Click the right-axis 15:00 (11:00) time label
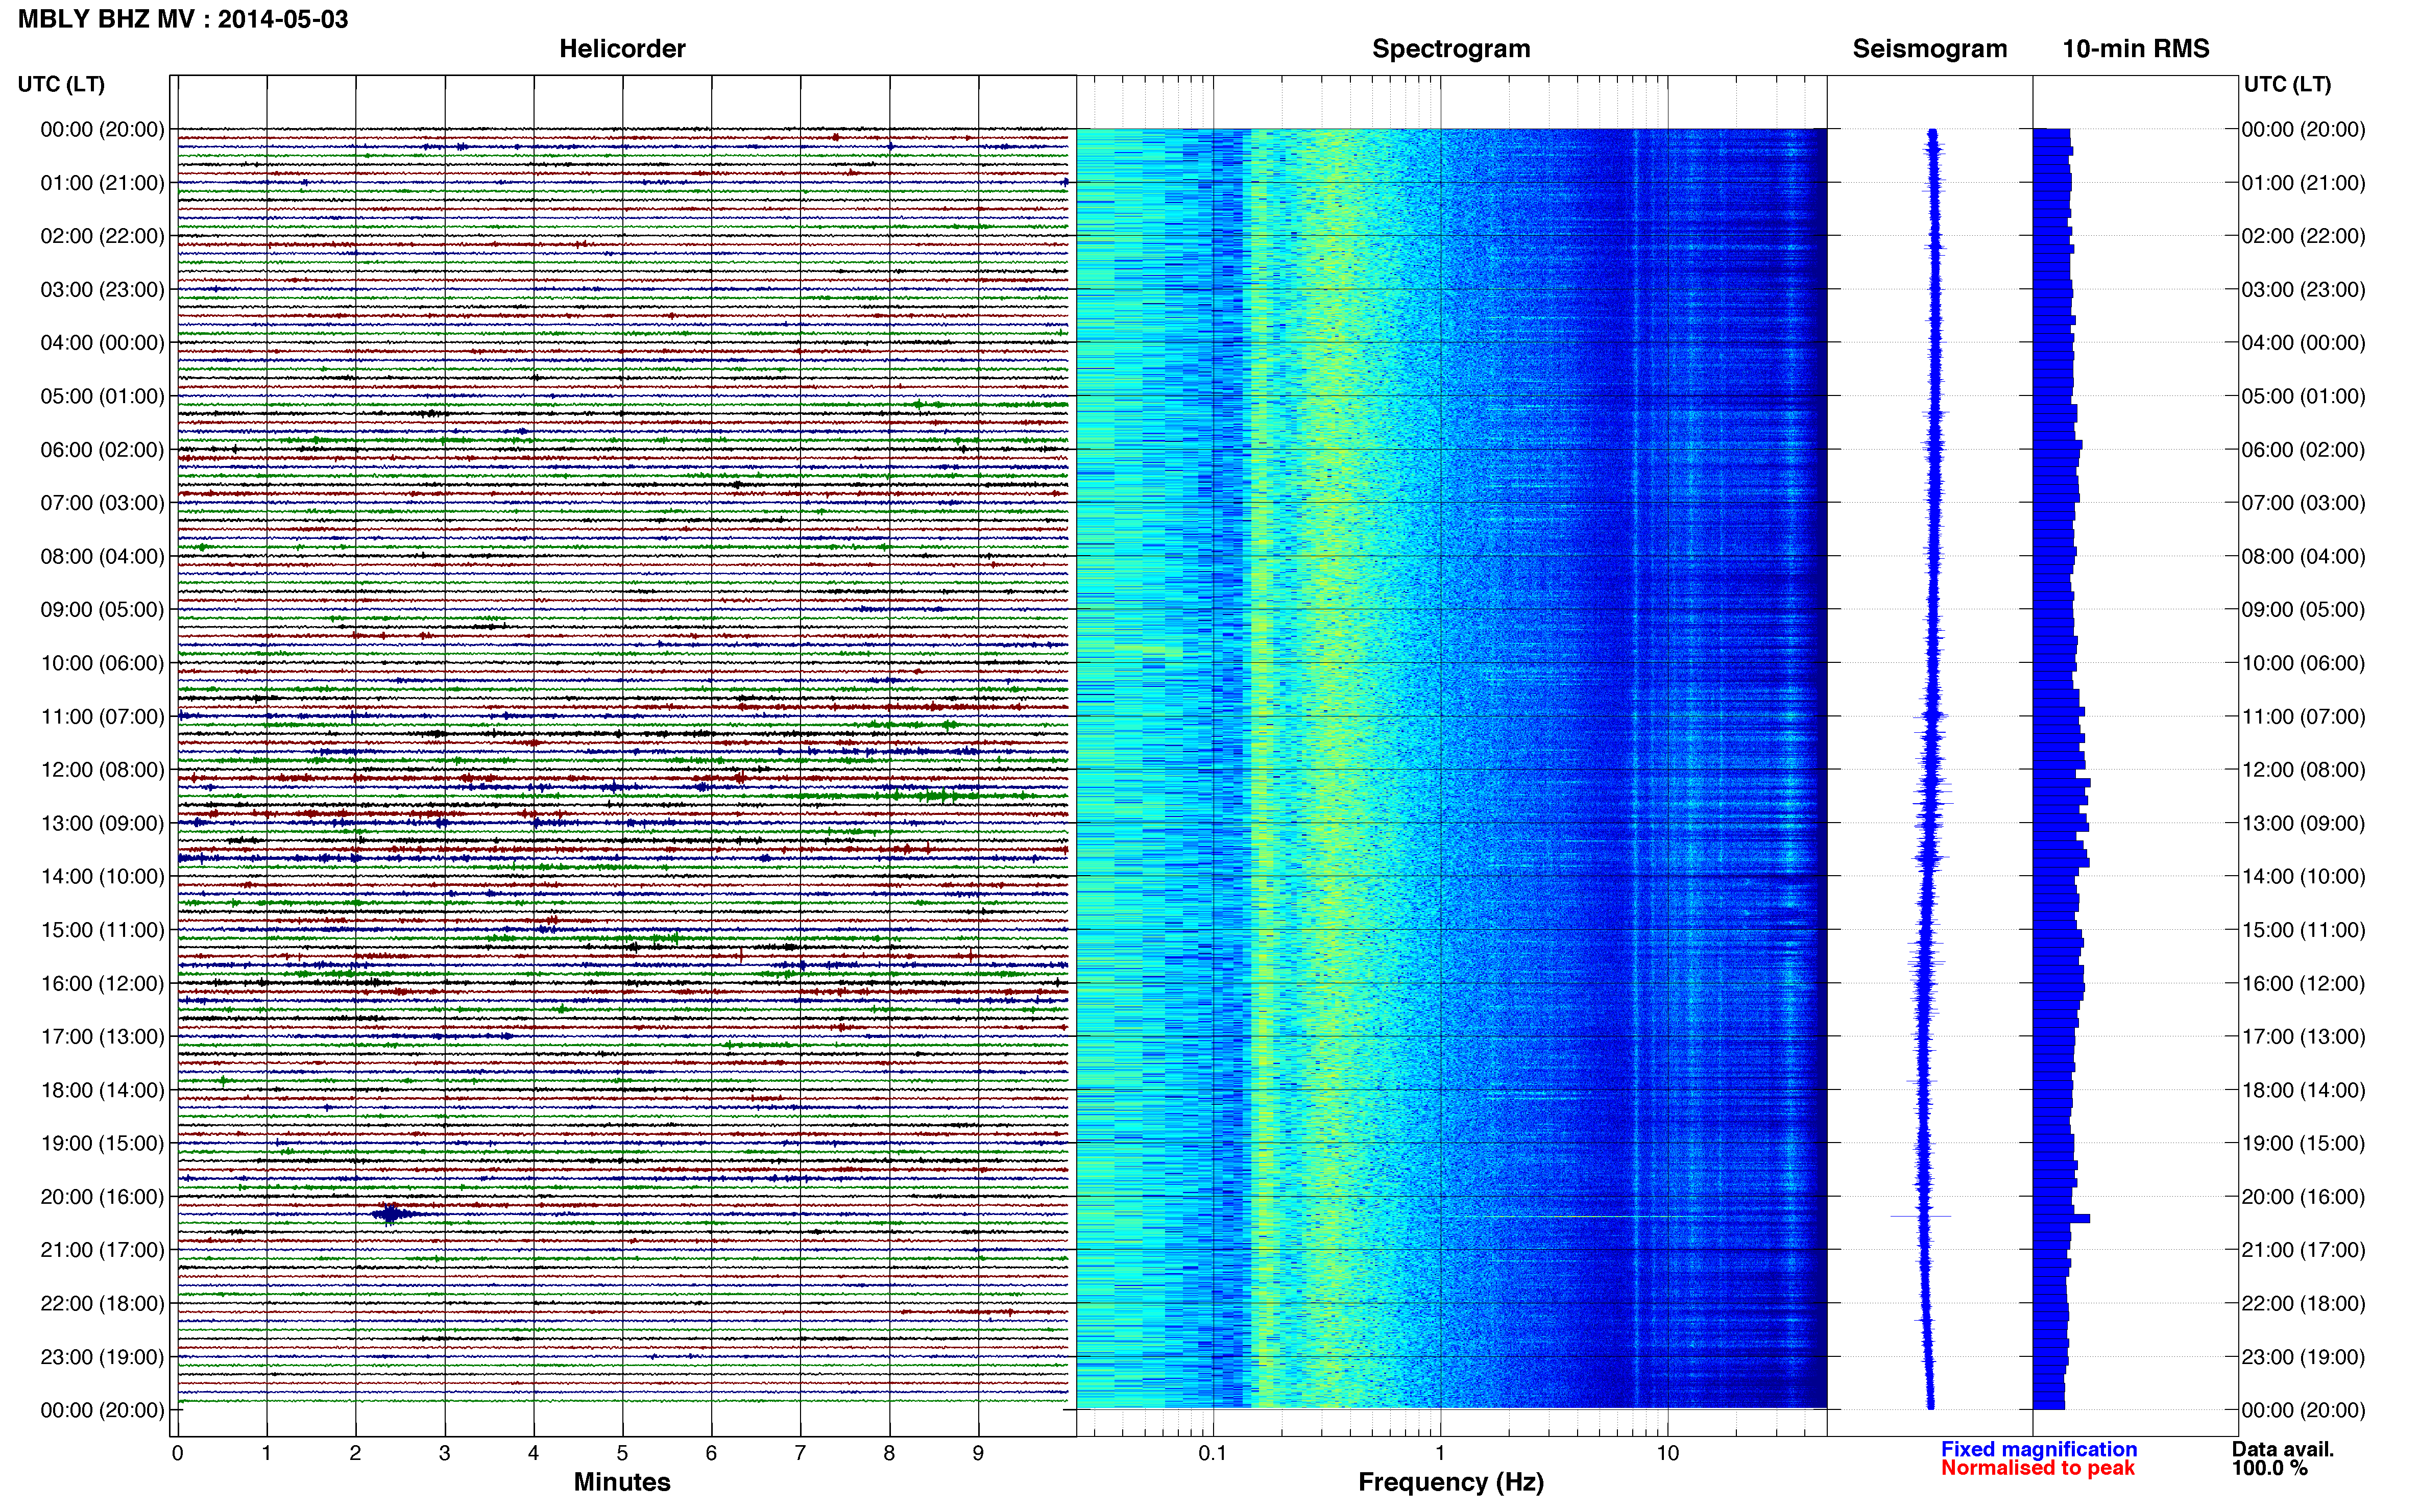Image resolution: width=2420 pixels, height=1512 pixels. pos(2304,930)
